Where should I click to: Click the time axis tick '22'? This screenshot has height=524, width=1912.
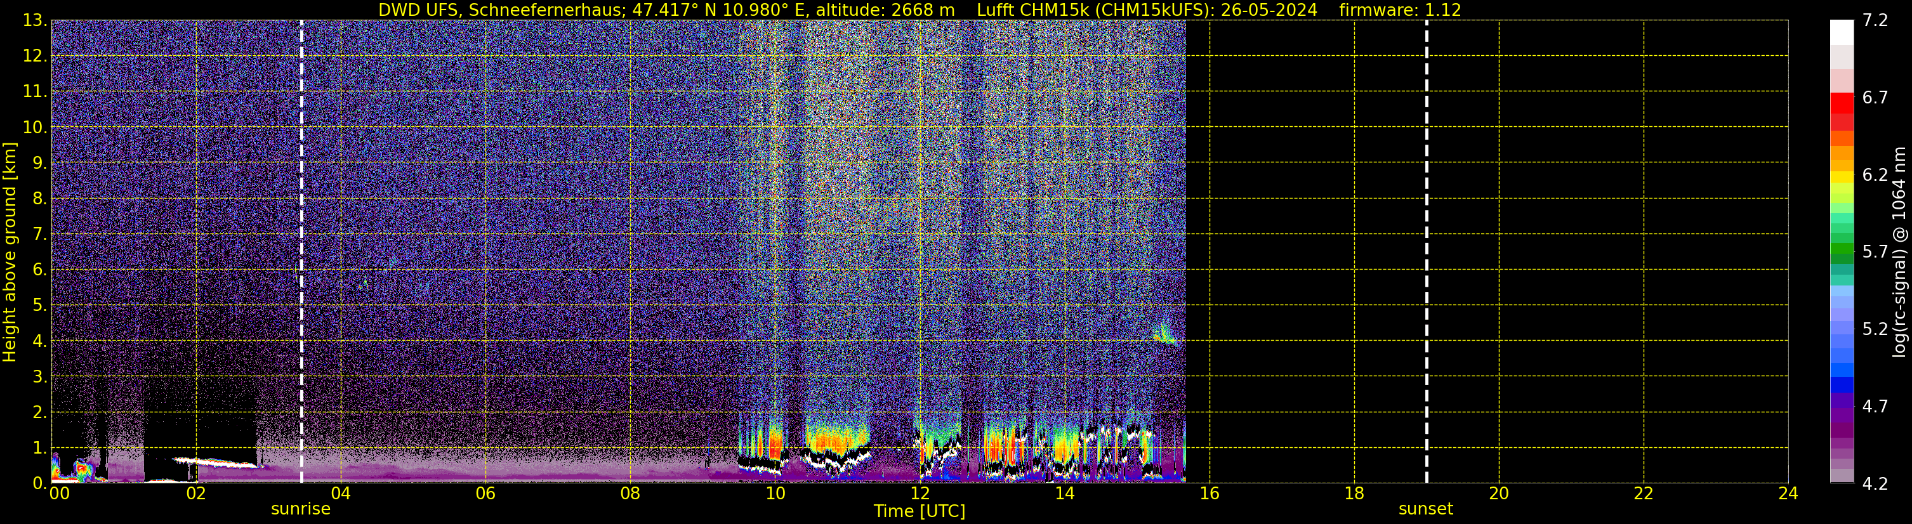[x=1644, y=494]
